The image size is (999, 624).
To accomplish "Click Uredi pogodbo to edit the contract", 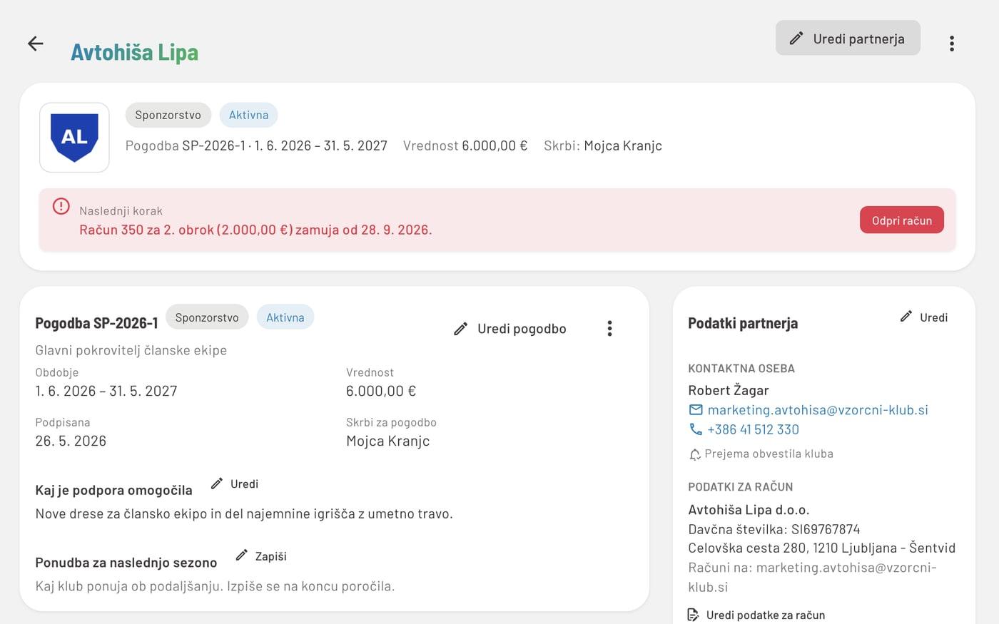I will click(510, 329).
